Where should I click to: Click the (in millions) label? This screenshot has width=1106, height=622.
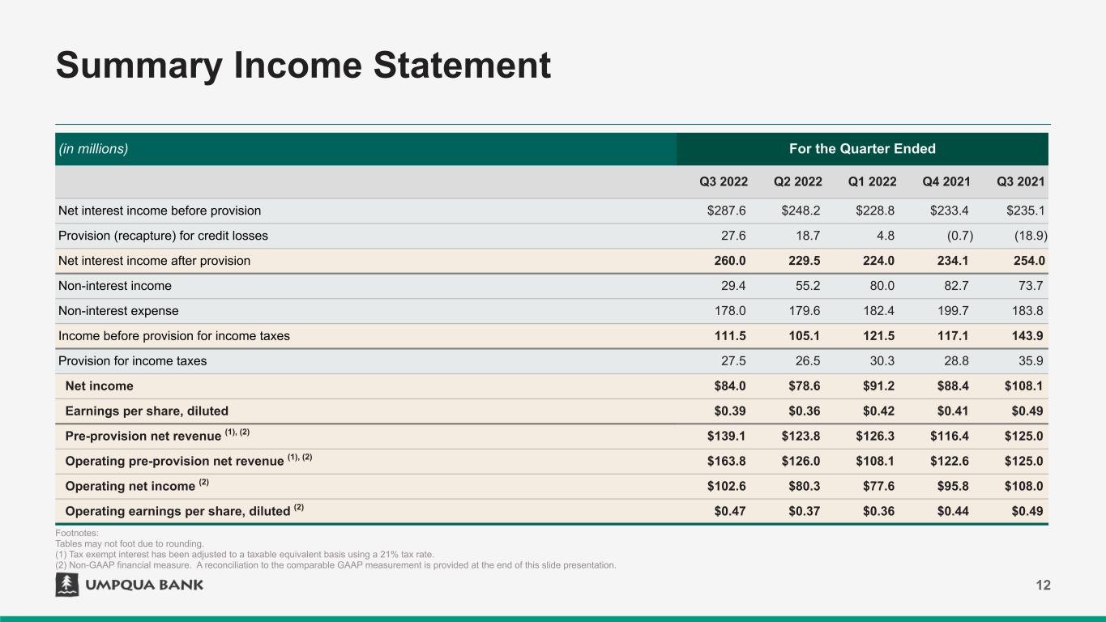93,149
